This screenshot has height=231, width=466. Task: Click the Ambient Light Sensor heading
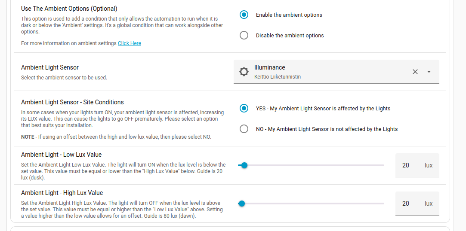[x=50, y=67]
